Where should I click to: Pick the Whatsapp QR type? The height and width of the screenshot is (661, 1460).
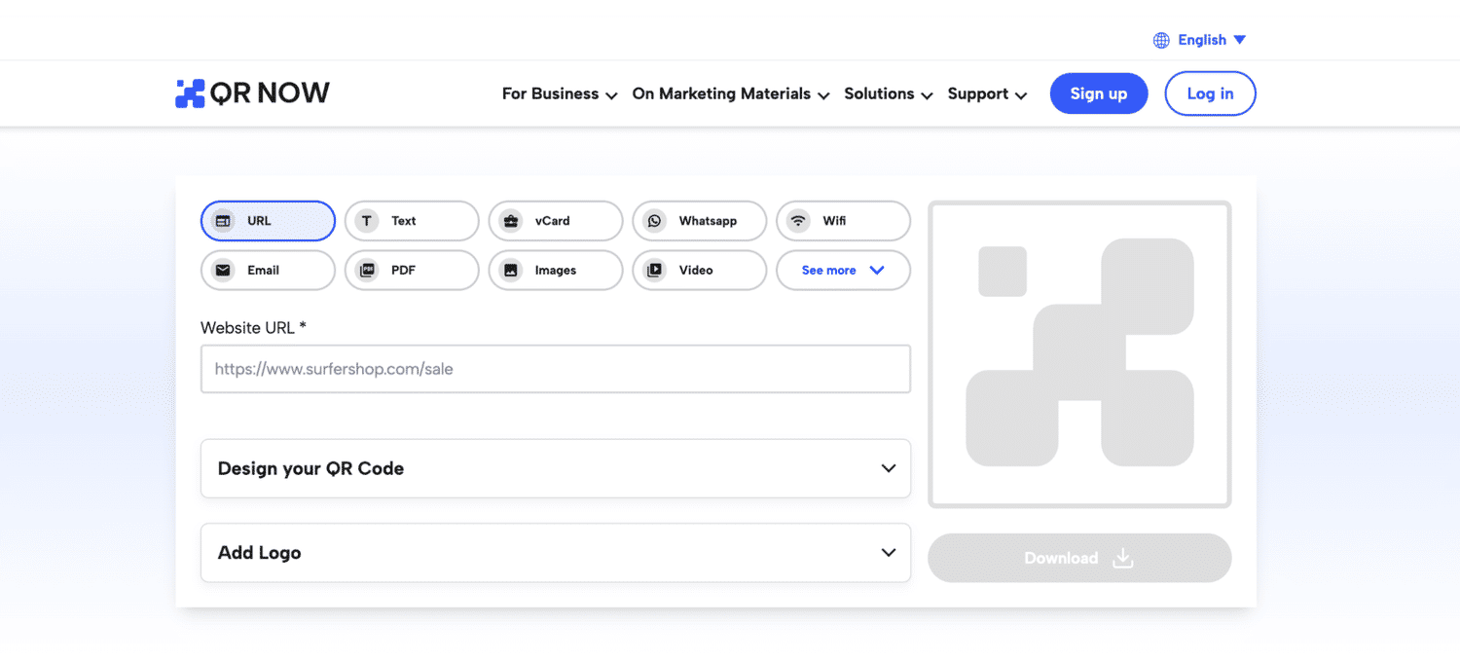[699, 221]
